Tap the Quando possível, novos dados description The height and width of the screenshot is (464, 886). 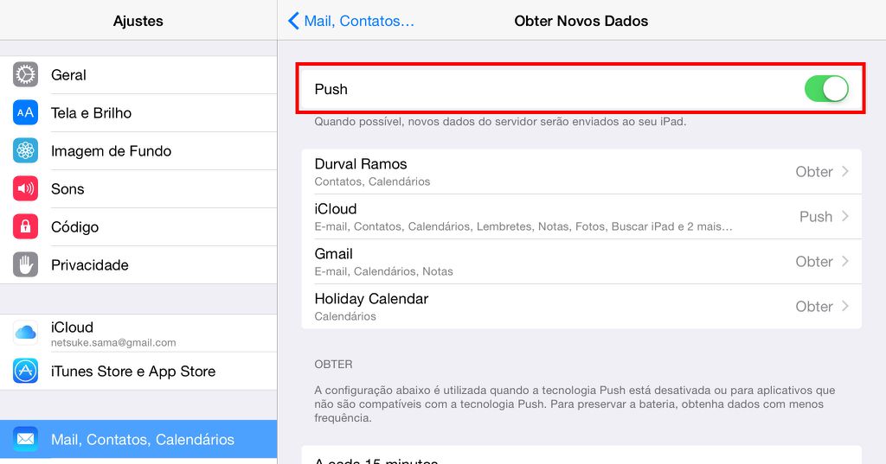[x=500, y=122]
